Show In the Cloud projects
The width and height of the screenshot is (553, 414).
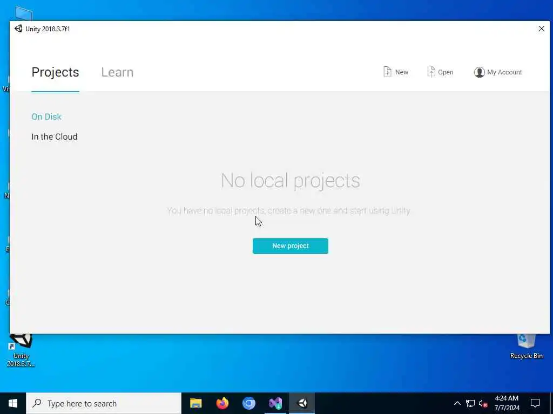pos(55,136)
